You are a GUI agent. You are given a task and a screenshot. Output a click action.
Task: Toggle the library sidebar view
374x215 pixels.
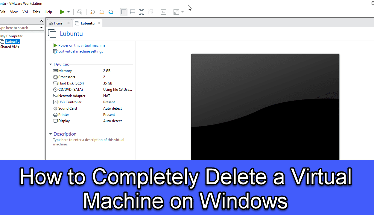pyautogui.click(x=124, y=12)
